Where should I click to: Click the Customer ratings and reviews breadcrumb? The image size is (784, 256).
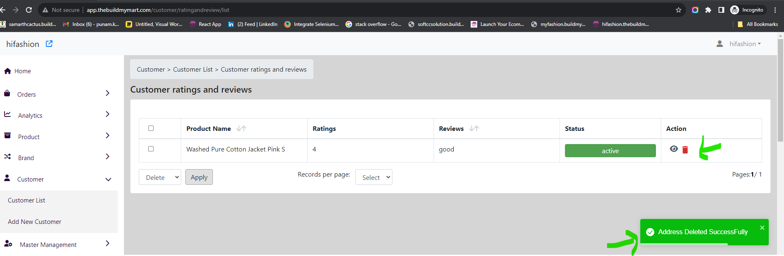click(264, 70)
